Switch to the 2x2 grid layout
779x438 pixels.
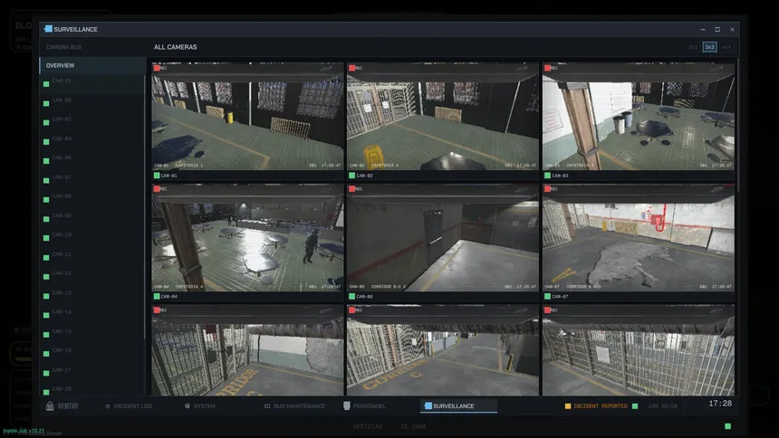coord(693,47)
